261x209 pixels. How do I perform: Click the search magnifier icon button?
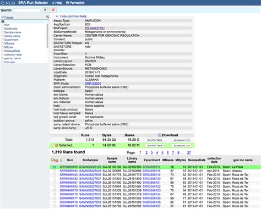[x=45, y=10]
